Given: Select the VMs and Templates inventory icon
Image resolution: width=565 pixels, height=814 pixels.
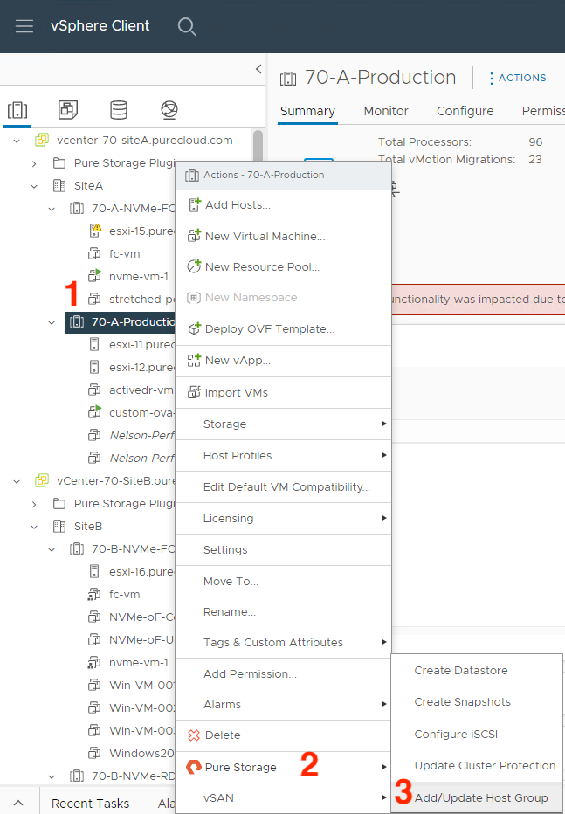Looking at the screenshot, I should 67,110.
